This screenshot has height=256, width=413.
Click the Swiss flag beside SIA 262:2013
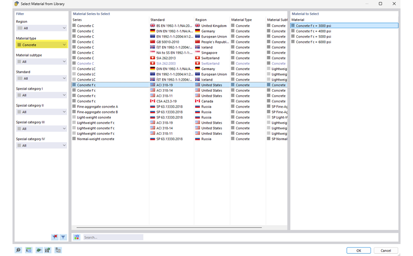click(153, 58)
